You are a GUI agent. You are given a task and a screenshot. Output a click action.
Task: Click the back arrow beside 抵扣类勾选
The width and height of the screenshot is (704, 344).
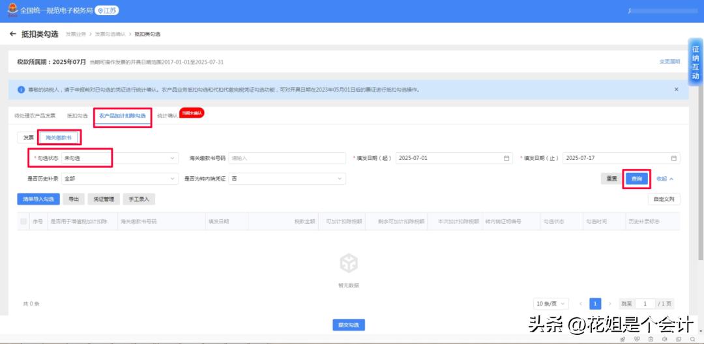[x=12, y=34]
